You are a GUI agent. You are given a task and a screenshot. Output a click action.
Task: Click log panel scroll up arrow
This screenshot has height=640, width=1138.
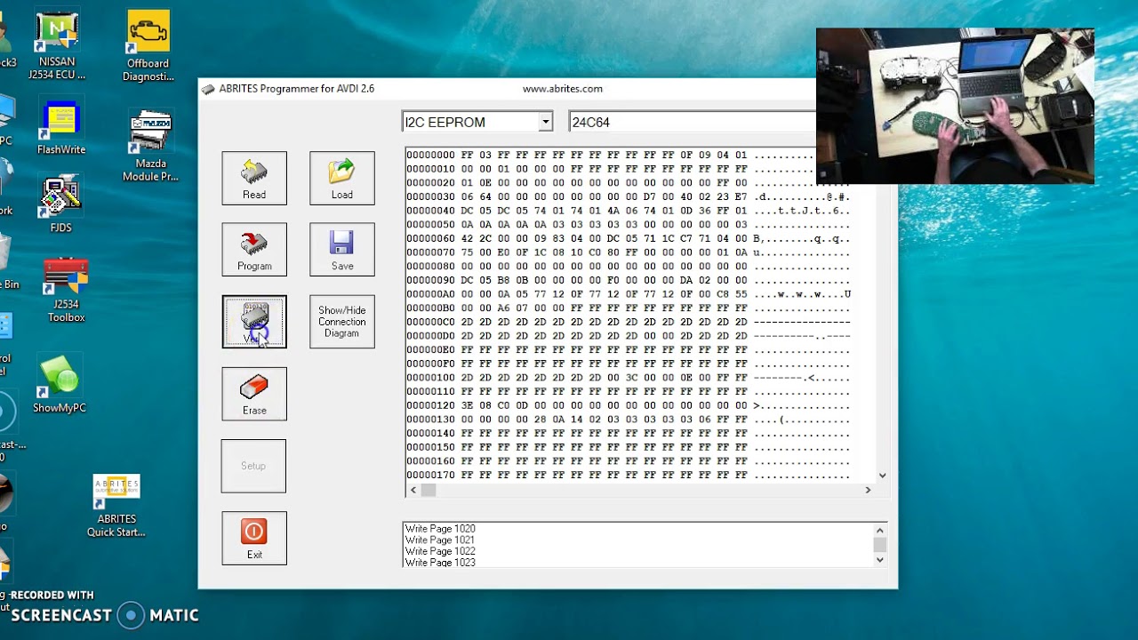pos(880,530)
